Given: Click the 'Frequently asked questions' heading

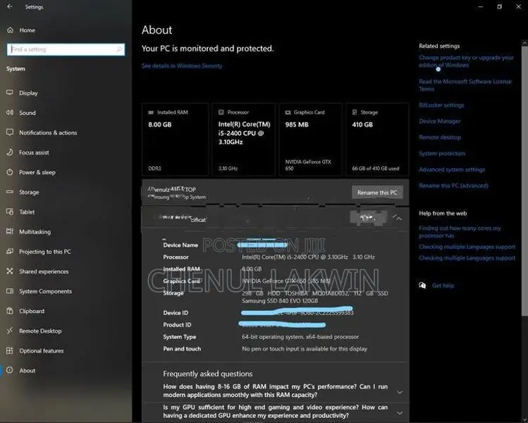Looking at the screenshot, I should [208, 374].
